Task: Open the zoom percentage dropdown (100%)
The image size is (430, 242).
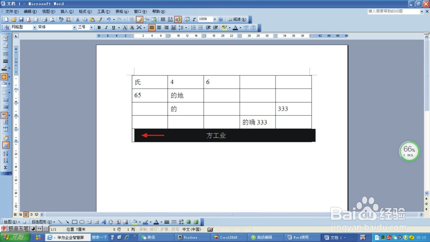Action: 215,19
